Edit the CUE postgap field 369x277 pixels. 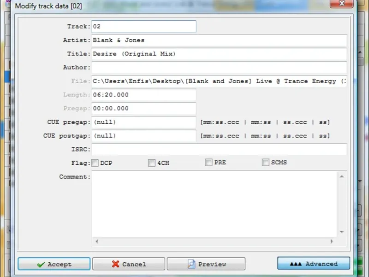coord(143,136)
